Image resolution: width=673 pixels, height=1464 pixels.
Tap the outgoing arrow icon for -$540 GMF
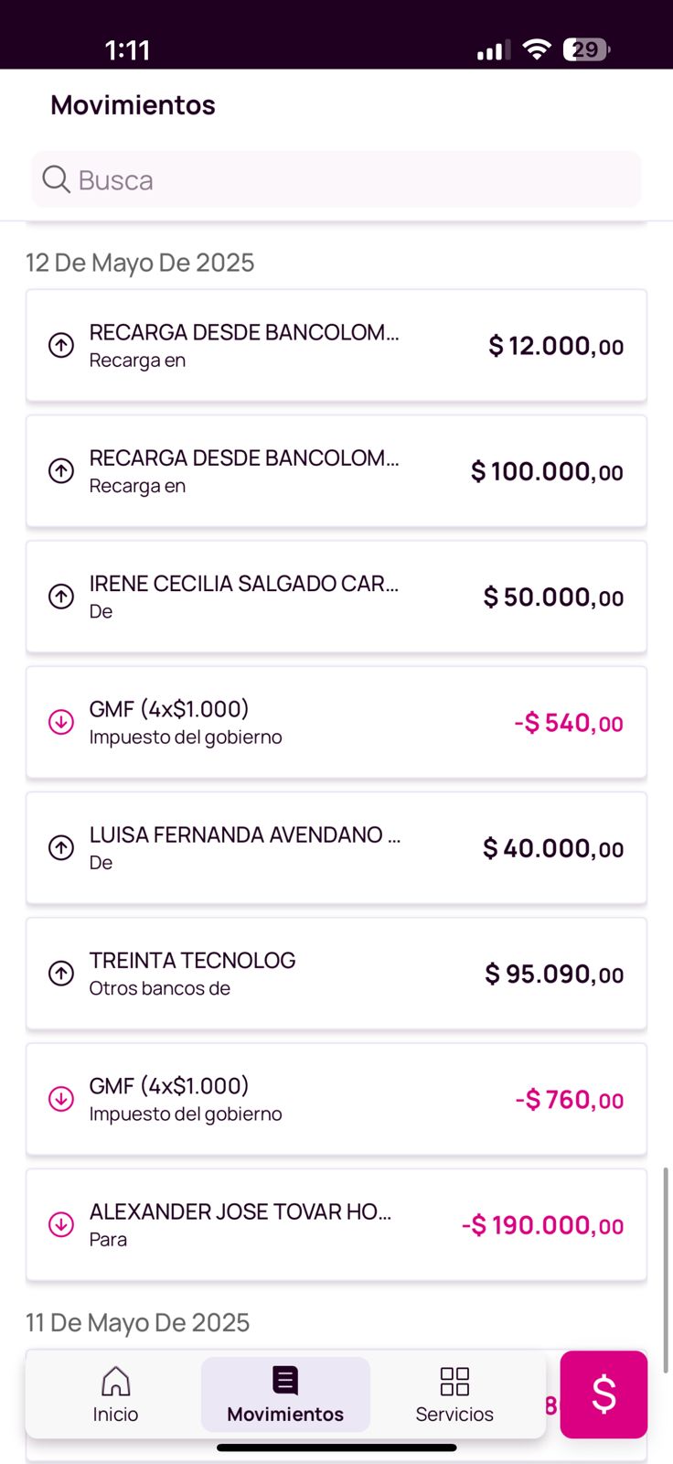point(61,722)
